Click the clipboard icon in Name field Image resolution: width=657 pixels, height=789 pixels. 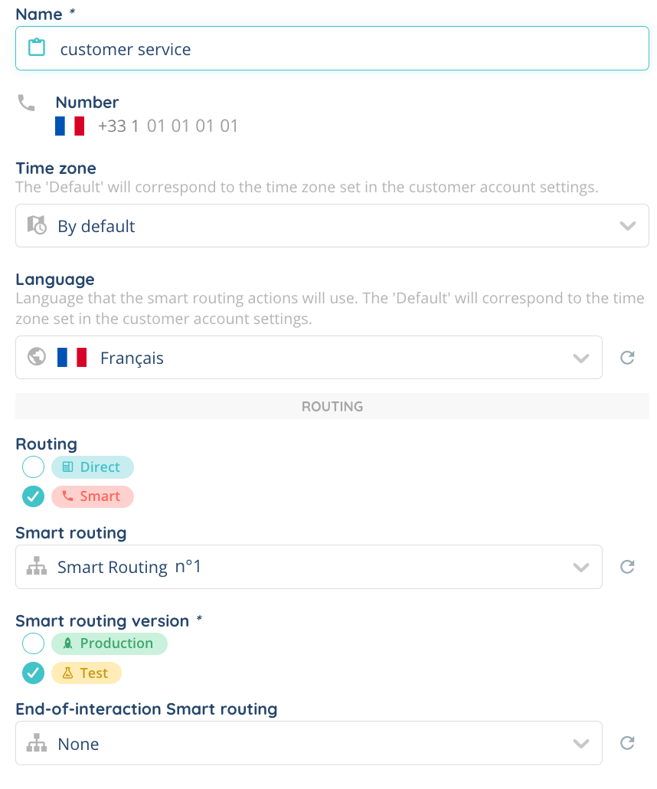[37, 48]
